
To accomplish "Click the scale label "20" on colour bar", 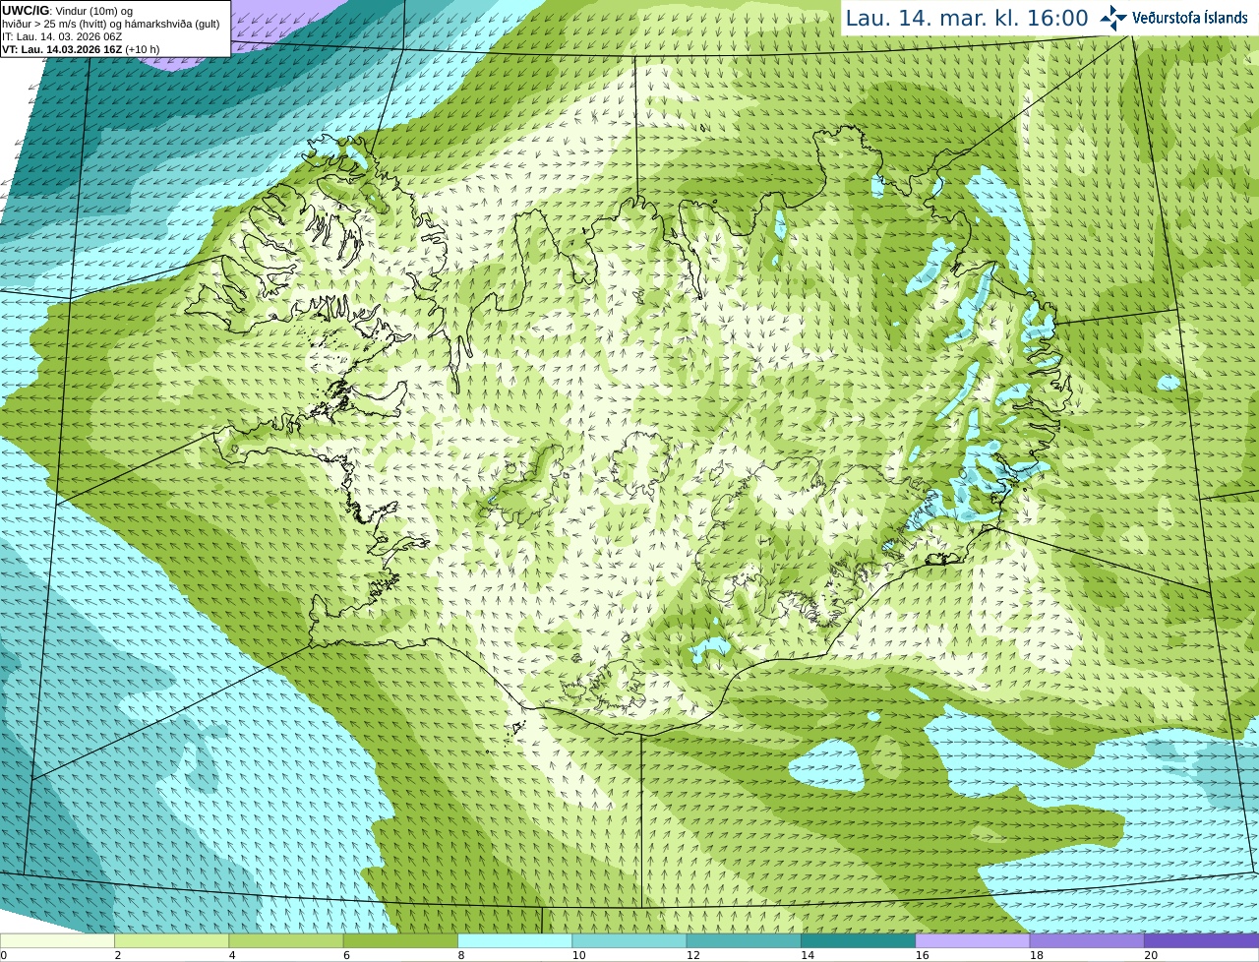I will (x=1151, y=955).
